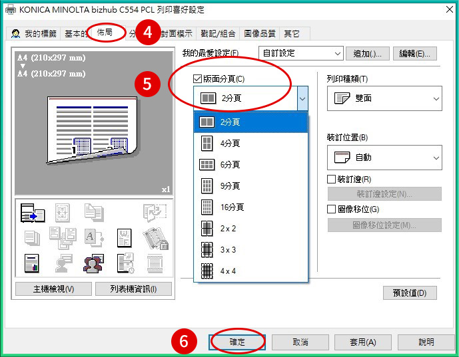Click the 4 x 4 poster icon

pos(207,271)
